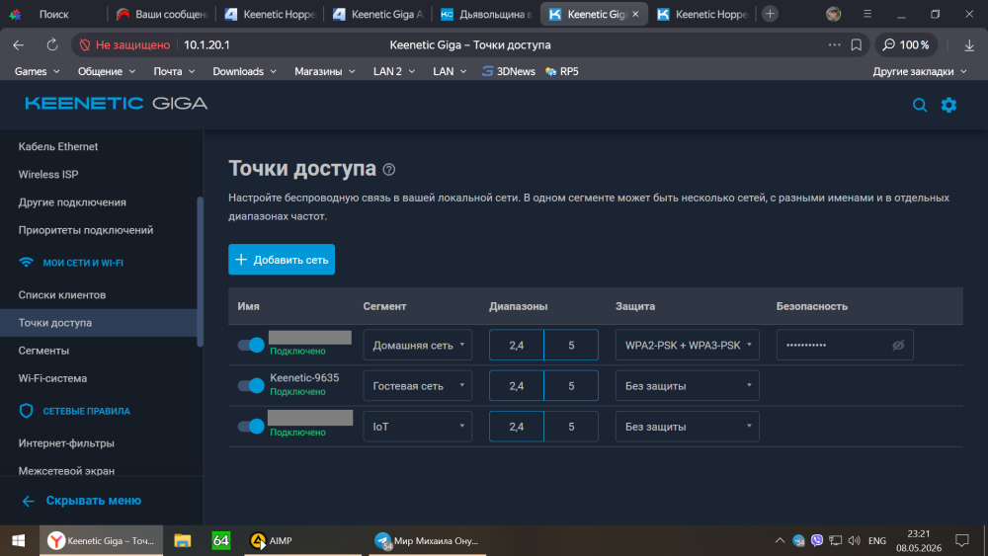Screen dimensions: 988x556
Task: Open Wi-Fi-система in the sidebar
Action: (x=52, y=378)
